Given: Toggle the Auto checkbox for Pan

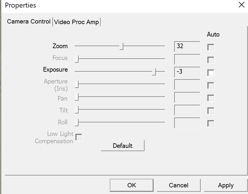Looking at the screenshot, I should (211, 98).
